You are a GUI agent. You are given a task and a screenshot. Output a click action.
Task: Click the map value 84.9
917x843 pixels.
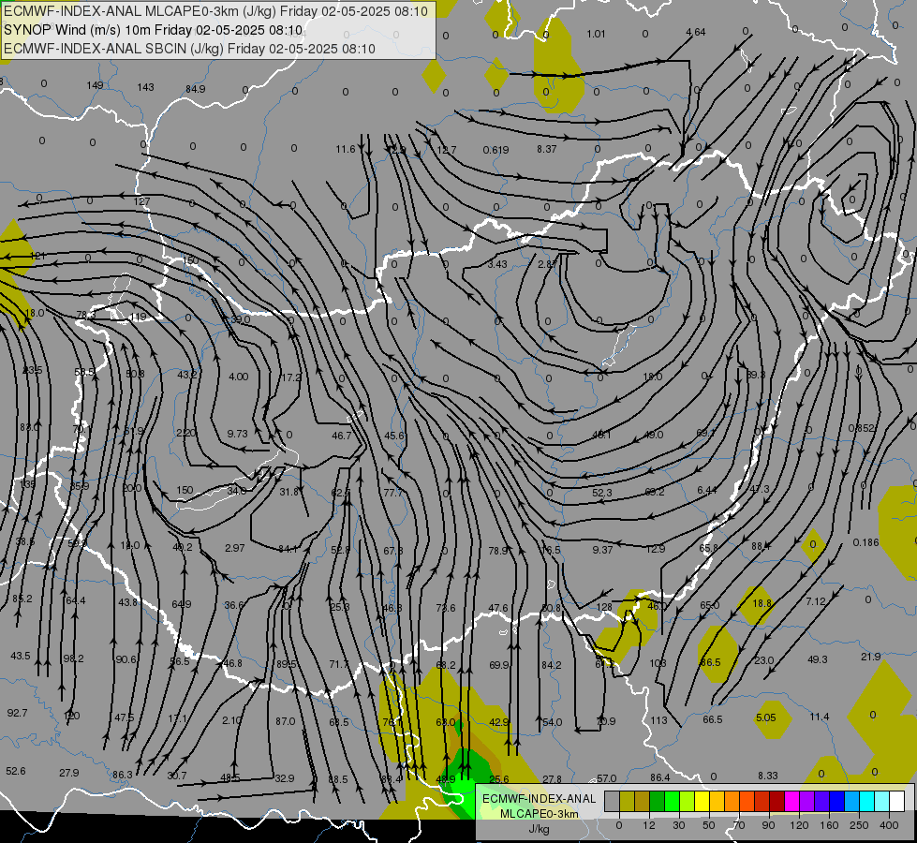(196, 89)
